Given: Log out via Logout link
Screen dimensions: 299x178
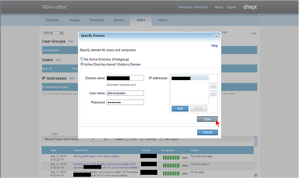Looking at the screenshot, I should (x=231, y=7).
